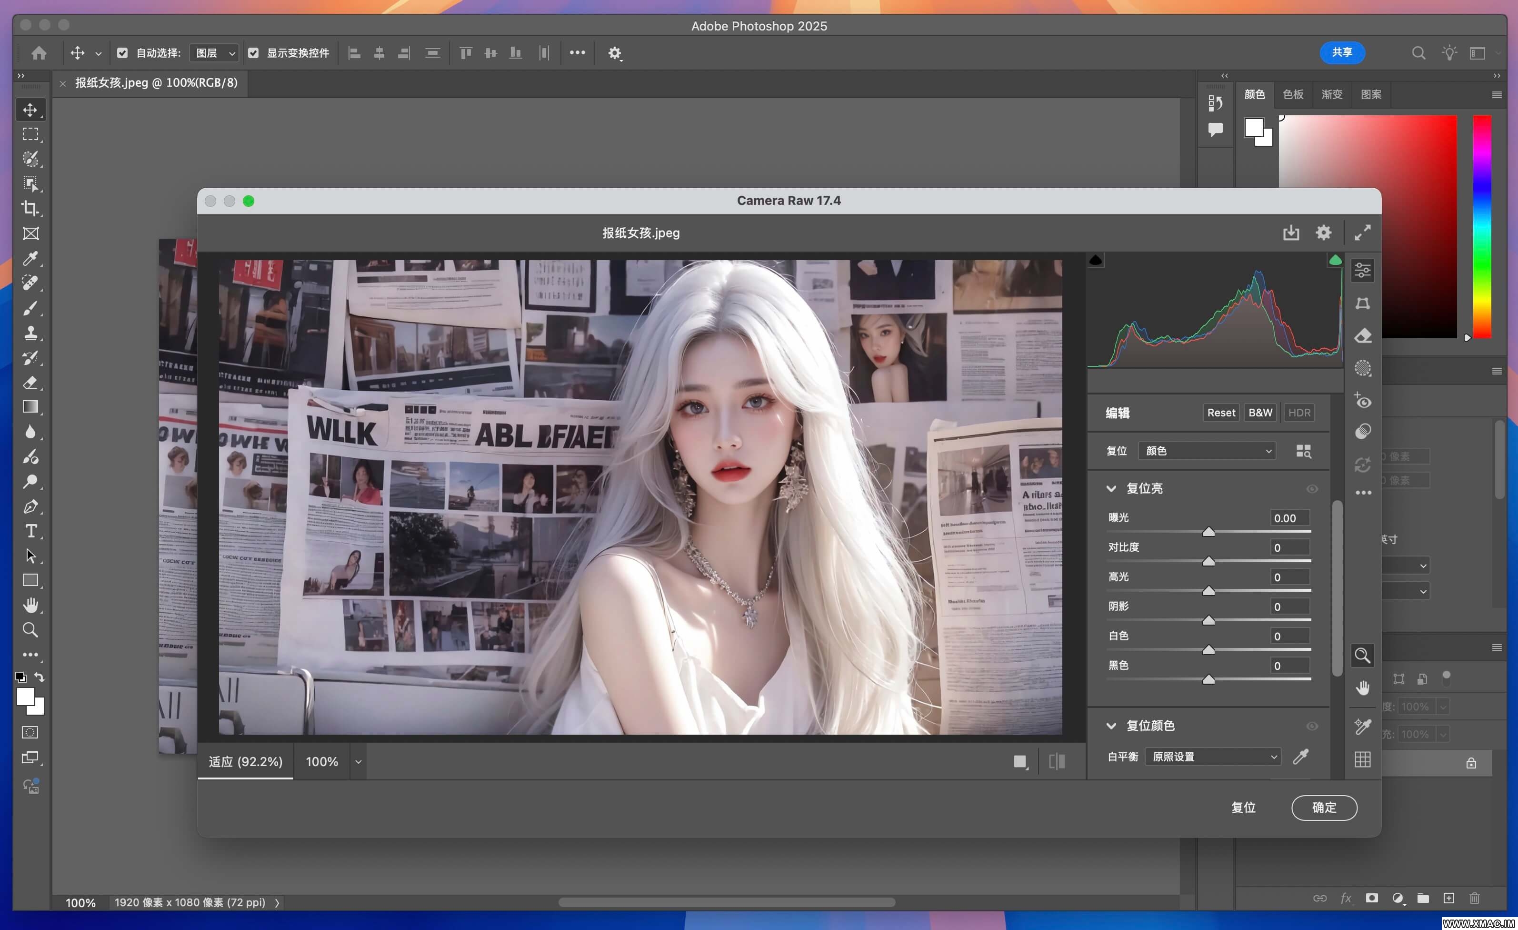This screenshot has height=930, width=1518.
Task: Click the 共享 share button
Action: click(x=1342, y=53)
